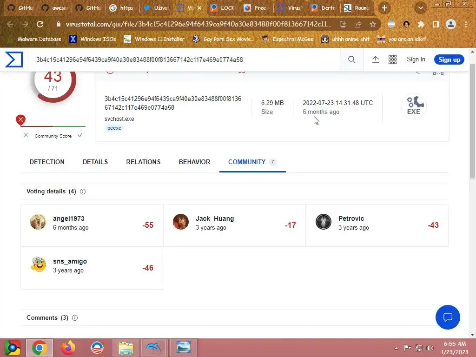The image size is (476, 357).
Task: Open new browser tab with plus
Action: [384, 8]
